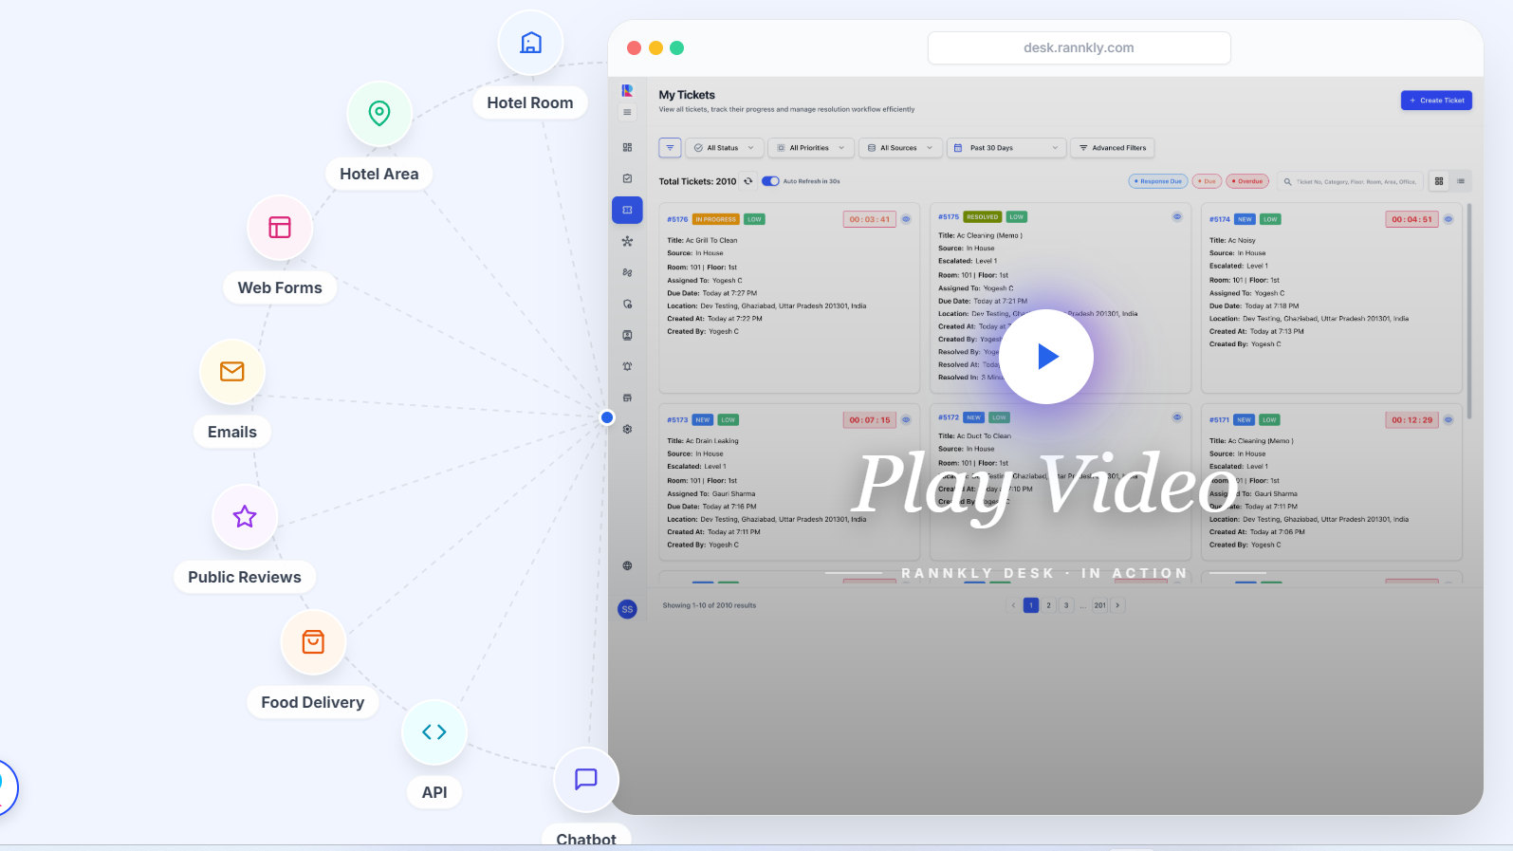Play the Rannkly Desk video
This screenshot has height=851, width=1513.
(1047, 357)
